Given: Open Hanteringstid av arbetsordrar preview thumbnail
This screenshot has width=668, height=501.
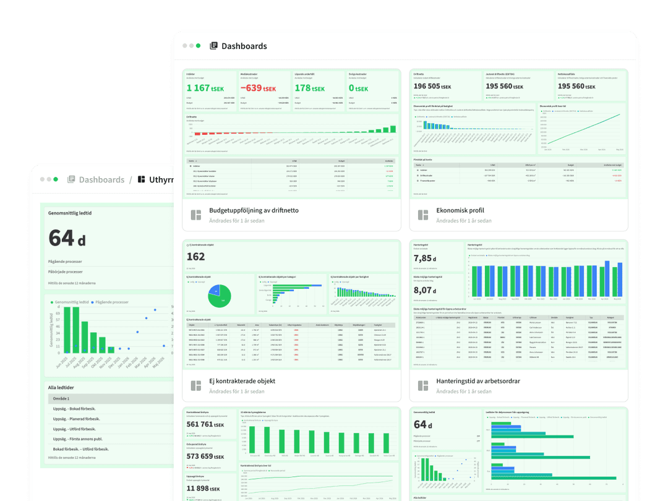Looking at the screenshot, I should coord(519,304).
